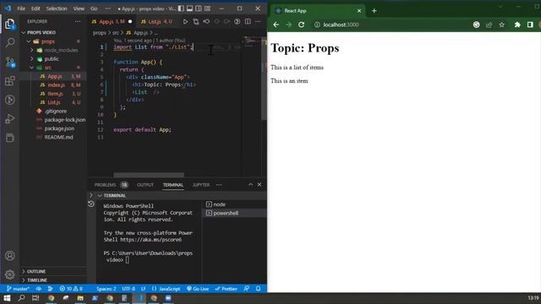
Task: Toggle the secondary side bar layout icon
Action: 199,8
